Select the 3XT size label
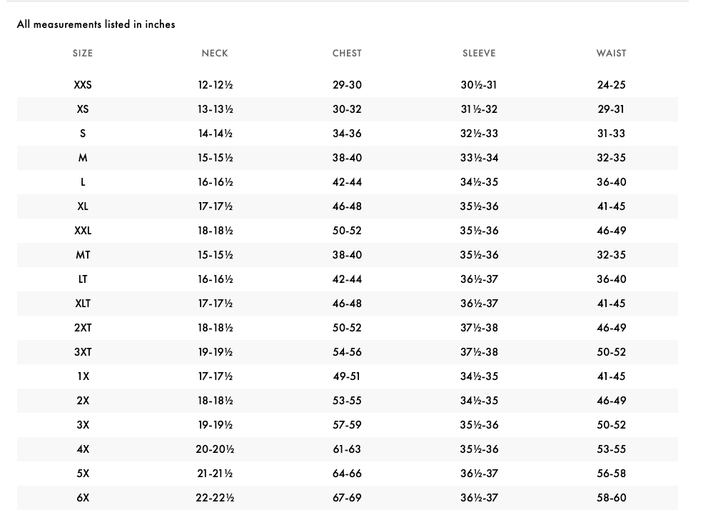Screen dimensions: 703x530 [x=83, y=352]
